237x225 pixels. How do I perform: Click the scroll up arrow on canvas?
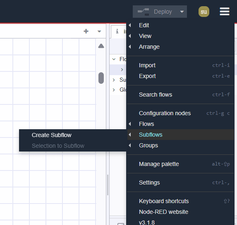pos(101,46)
